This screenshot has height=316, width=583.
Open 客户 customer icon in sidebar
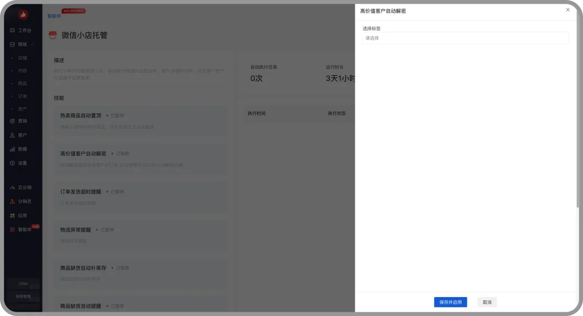tap(12, 135)
